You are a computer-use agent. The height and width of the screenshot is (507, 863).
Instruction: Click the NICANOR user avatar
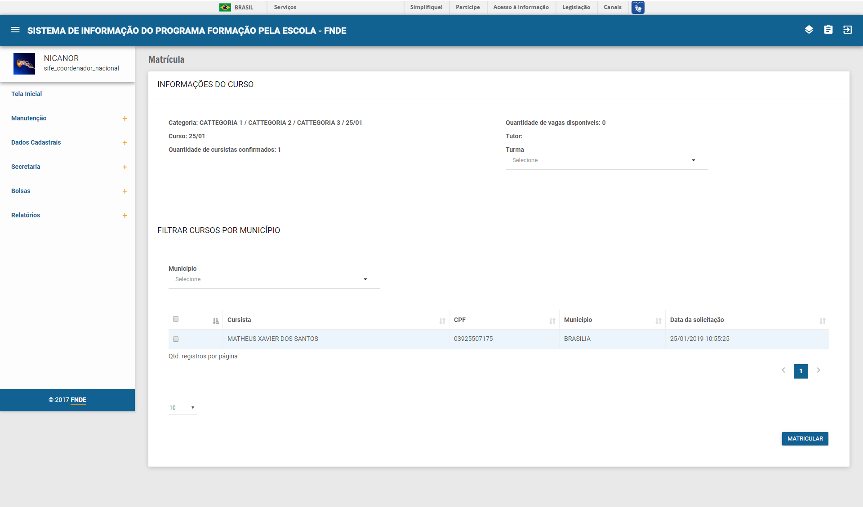(24, 63)
